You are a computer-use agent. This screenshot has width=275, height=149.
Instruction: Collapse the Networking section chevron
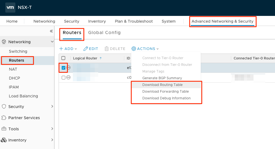click(x=52, y=42)
